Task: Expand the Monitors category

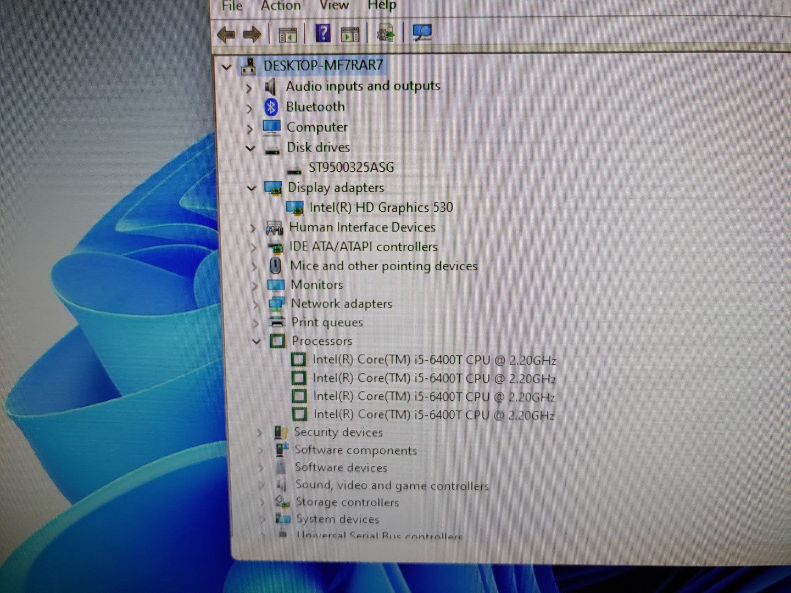Action: coord(254,286)
